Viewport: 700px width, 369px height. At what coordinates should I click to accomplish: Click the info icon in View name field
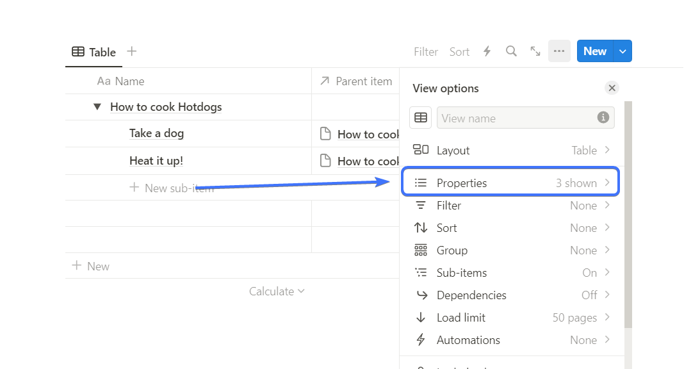(603, 118)
